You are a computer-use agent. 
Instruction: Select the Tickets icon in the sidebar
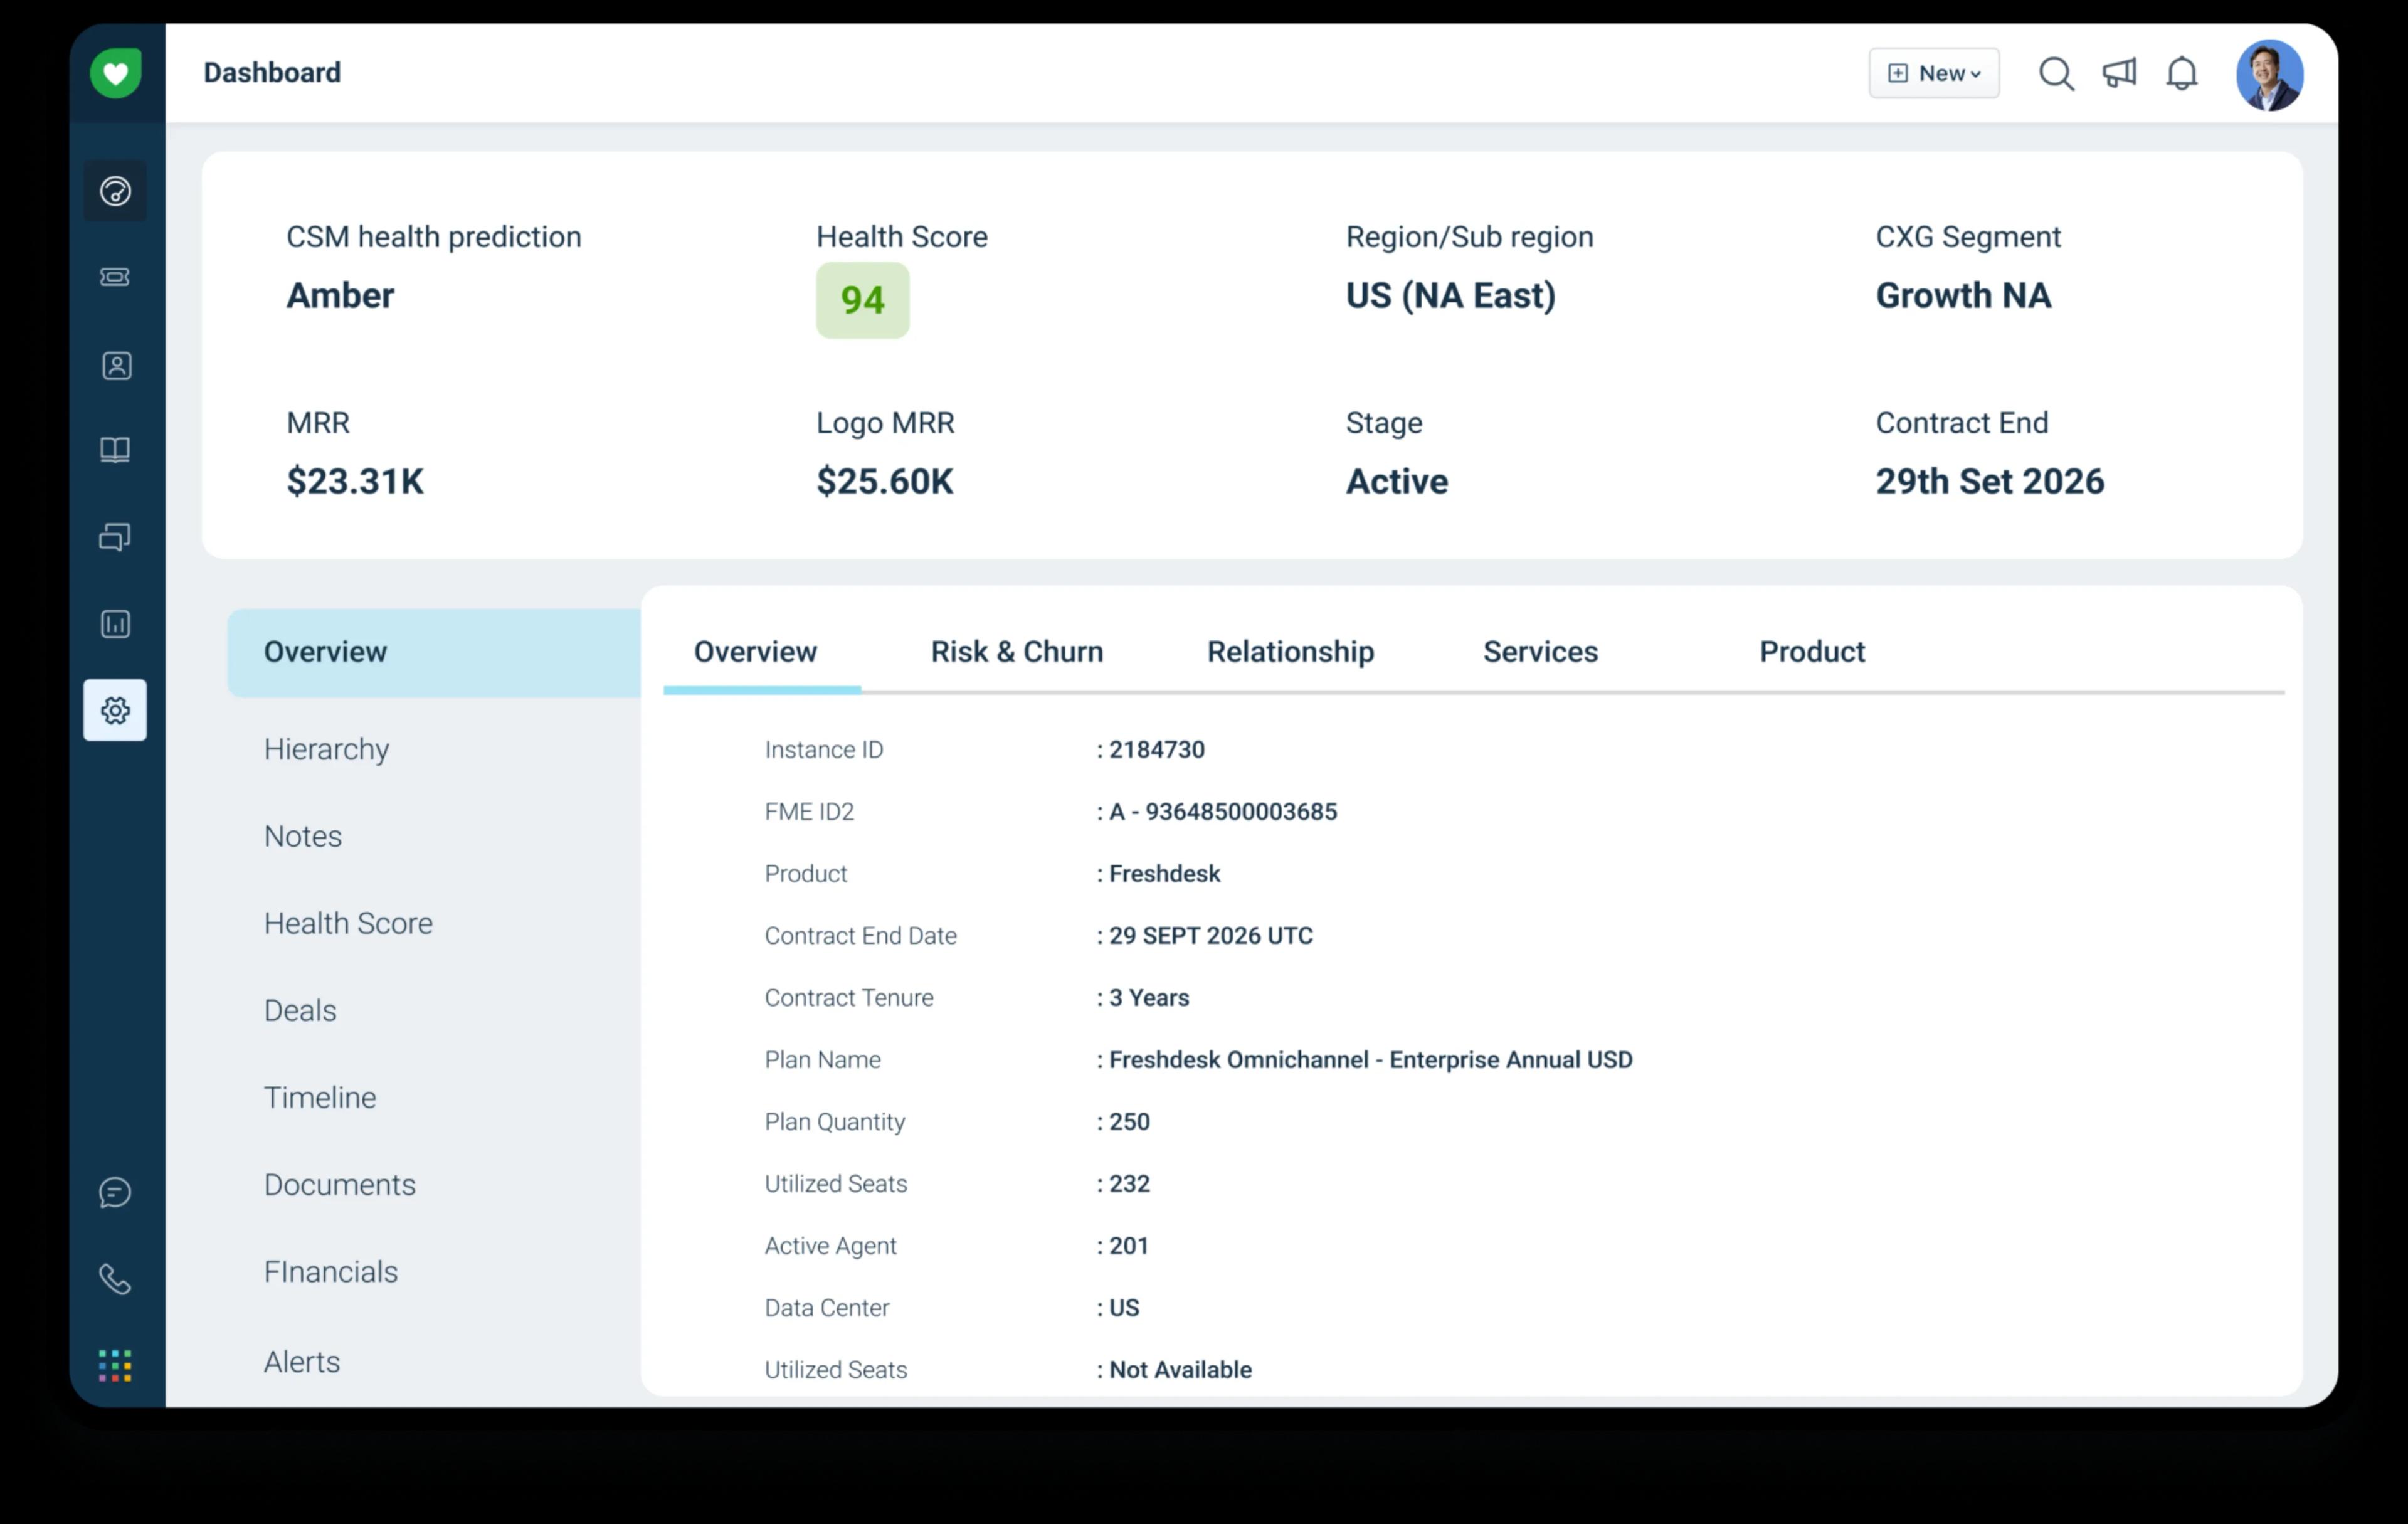[x=115, y=278]
